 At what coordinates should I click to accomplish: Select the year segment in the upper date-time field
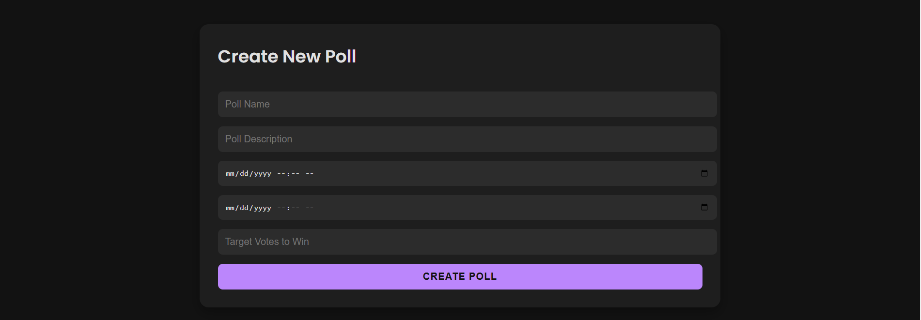tap(263, 174)
